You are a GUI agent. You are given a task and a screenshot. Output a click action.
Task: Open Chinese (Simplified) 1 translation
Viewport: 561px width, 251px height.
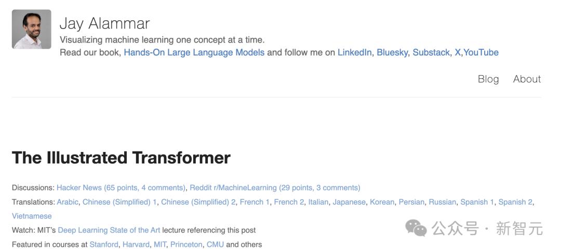point(119,202)
